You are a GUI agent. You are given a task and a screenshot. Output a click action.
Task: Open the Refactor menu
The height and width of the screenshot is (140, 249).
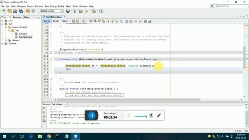tap(39, 6)
